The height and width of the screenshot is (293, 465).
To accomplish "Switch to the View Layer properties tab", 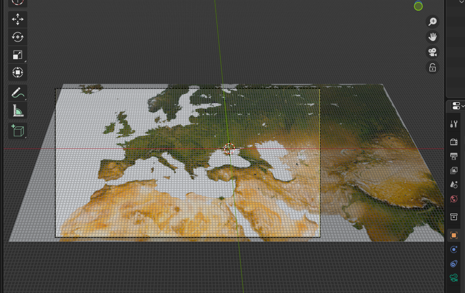I will (x=454, y=171).
